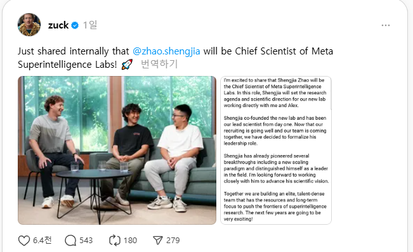Click the Superintelligence Labs line of post text

click(67, 65)
